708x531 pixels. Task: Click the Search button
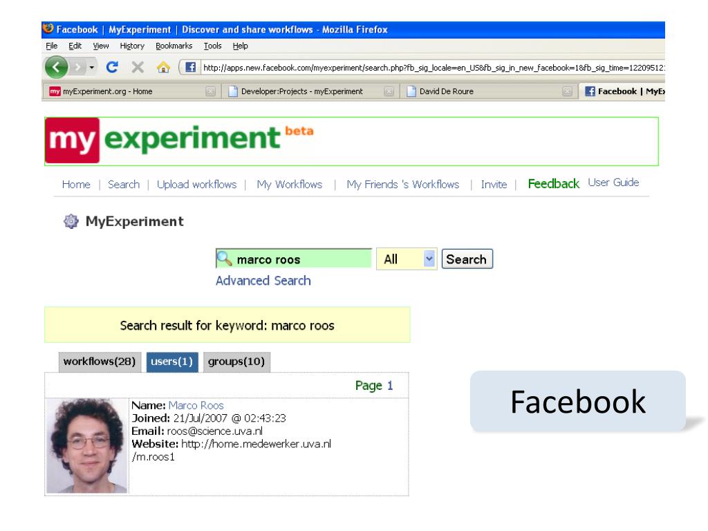point(467,259)
